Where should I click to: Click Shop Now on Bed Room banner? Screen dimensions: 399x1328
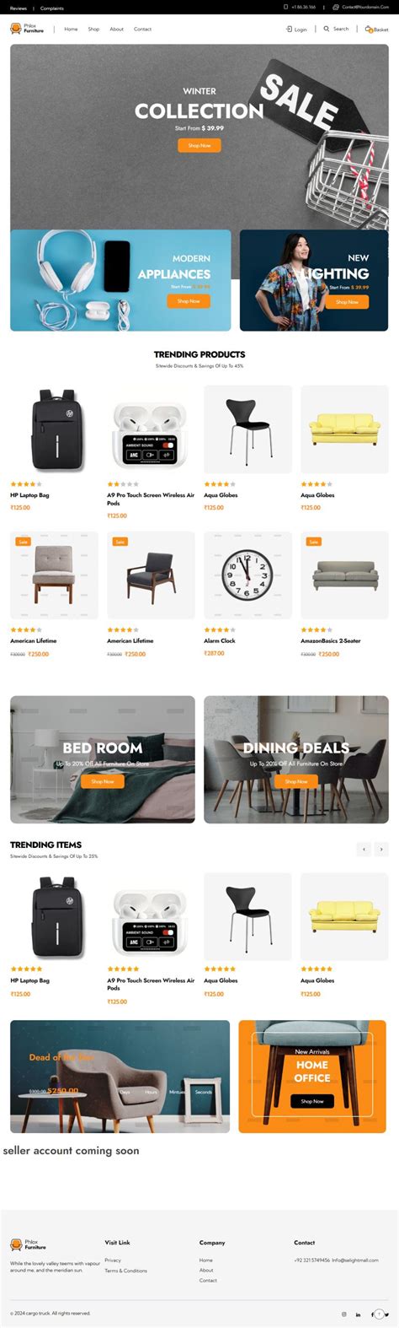coord(103,781)
